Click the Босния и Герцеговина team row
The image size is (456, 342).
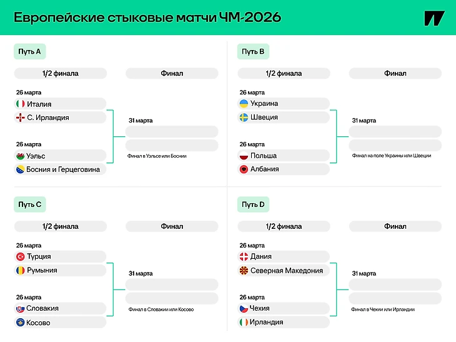coord(60,169)
